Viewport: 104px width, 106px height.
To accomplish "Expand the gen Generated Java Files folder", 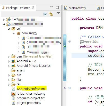I will (x=9, y=57).
